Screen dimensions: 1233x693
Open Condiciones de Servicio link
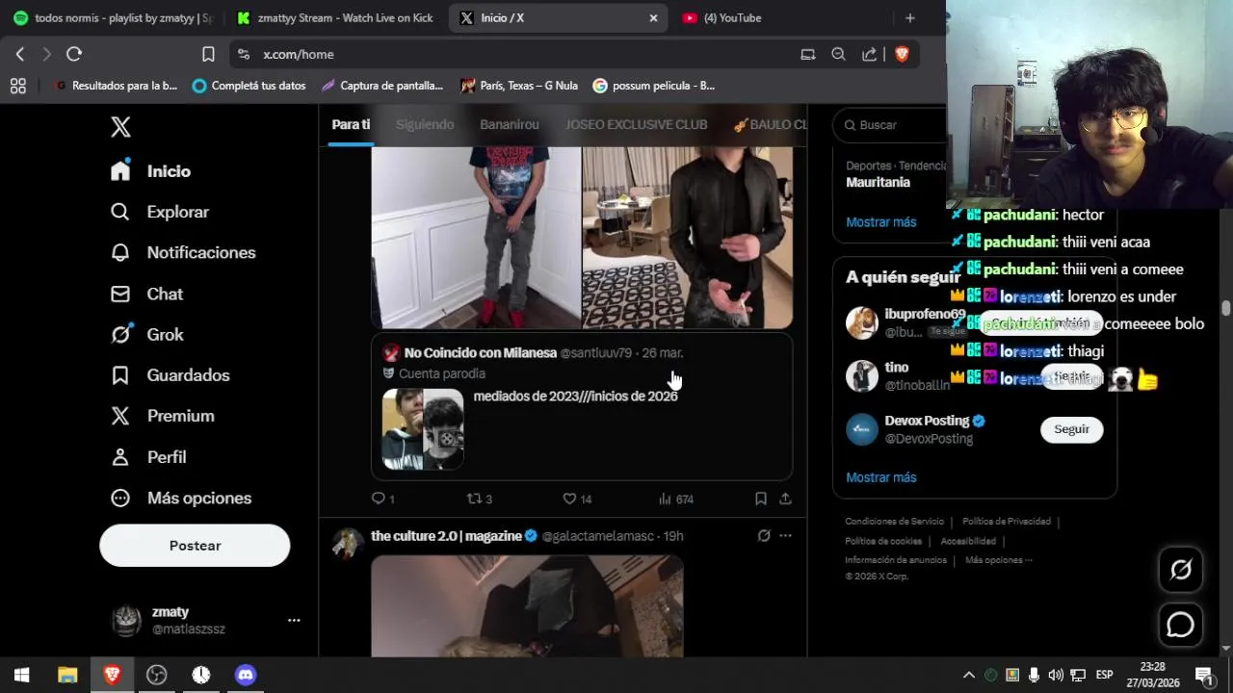(895, 522)
